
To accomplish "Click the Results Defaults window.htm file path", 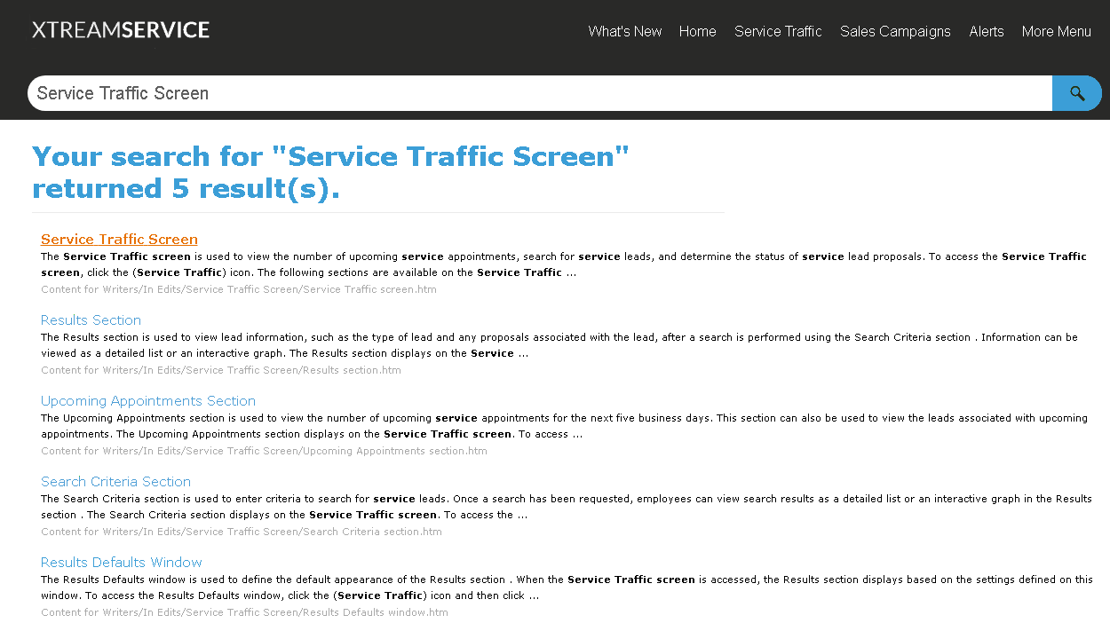I will (244, 612).
